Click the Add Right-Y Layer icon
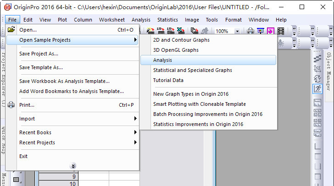Viewport: 334px width, 186px height. [x=317, y=166]
